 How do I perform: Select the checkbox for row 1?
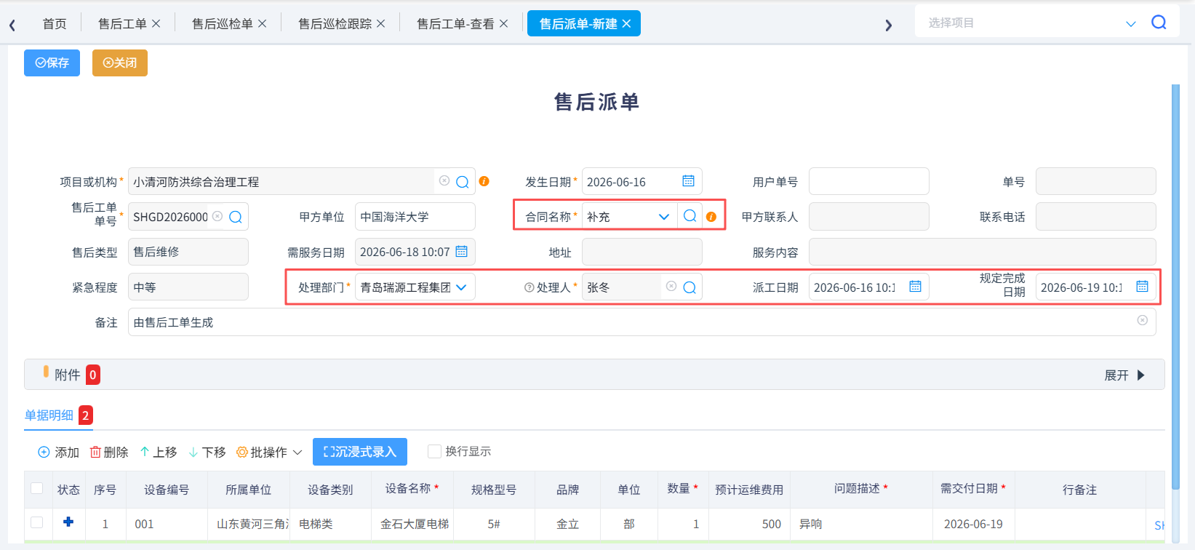(x=37, y=522)
